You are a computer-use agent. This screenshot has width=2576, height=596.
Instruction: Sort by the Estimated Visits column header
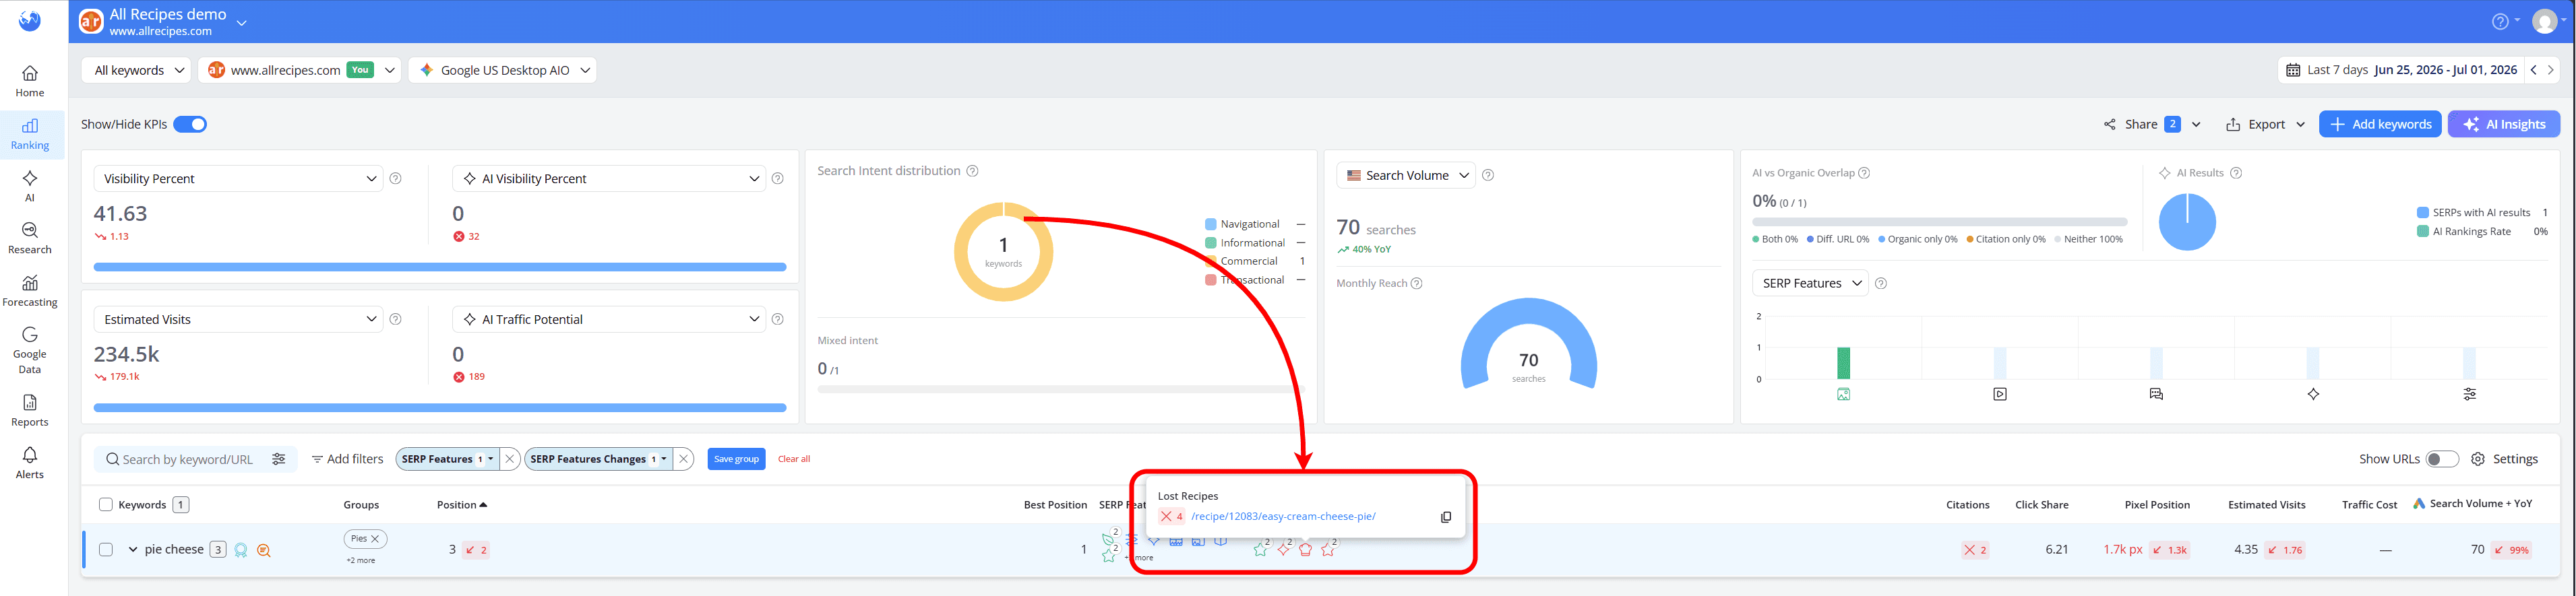tap(2266, 505)
